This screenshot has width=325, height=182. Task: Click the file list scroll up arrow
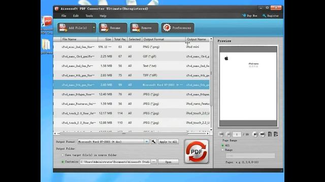[x=211, y=39]
